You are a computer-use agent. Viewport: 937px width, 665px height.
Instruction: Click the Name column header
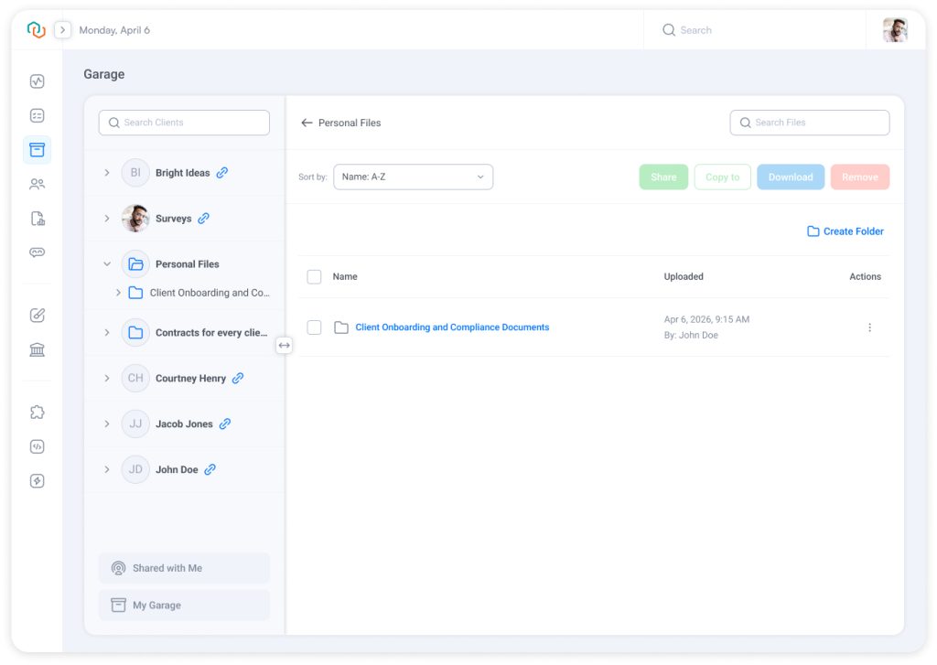pyautogui.click(x=345, y=276)
